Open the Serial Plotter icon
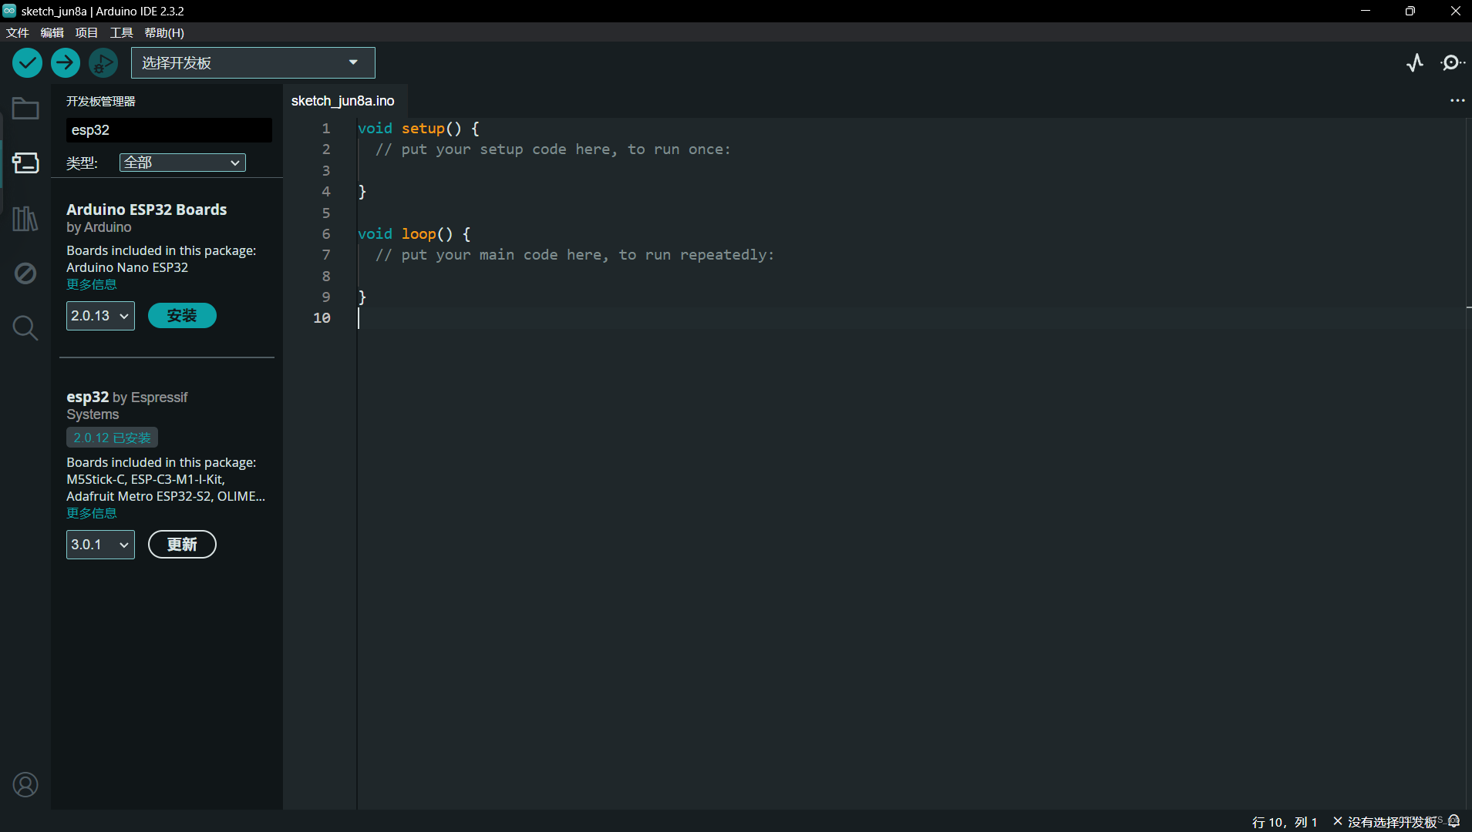 pyautogui.click(x=1415, y=62)
